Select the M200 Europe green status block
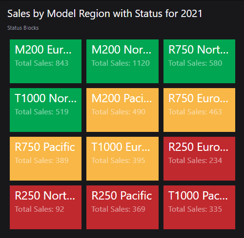The image size is (244, 238). click(45, 61)
